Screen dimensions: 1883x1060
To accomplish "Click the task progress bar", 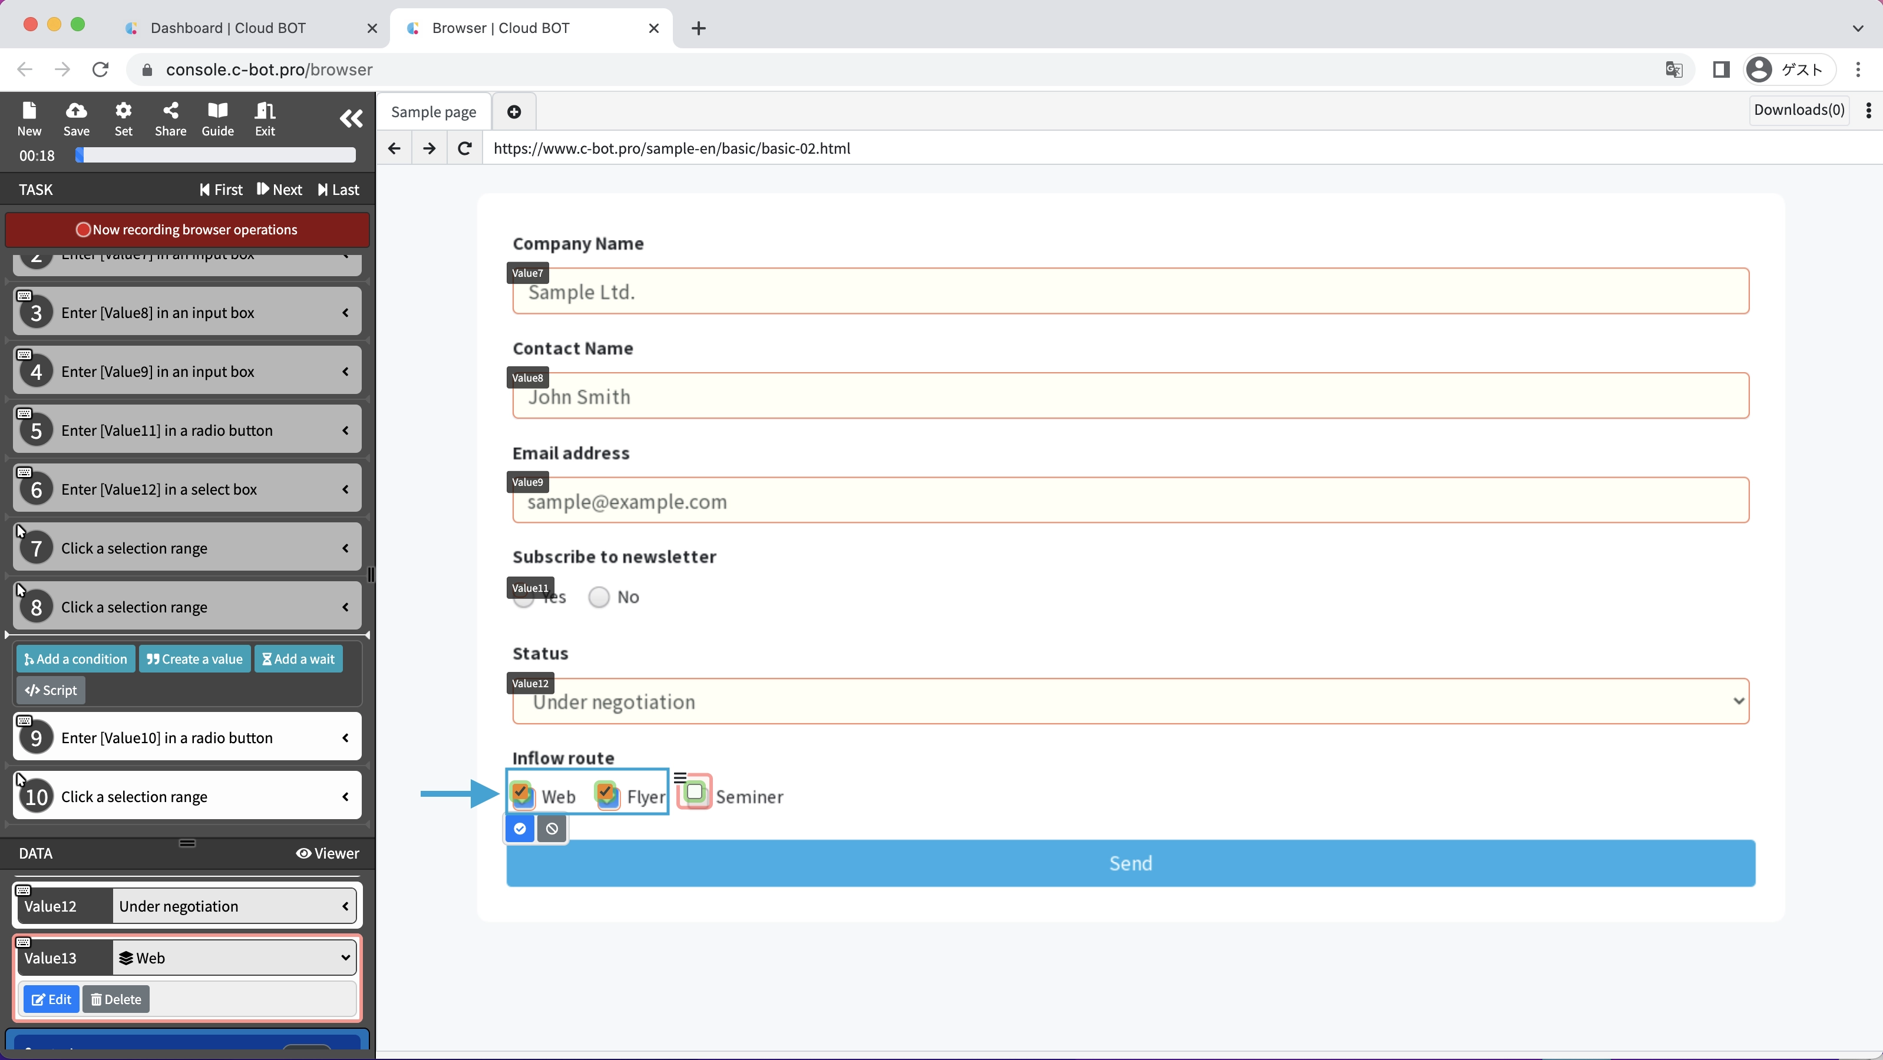I will [216, 155].
